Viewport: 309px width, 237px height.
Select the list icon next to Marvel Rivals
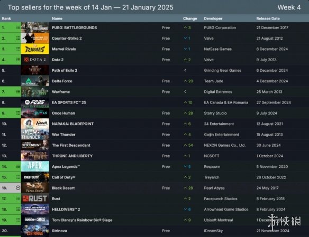[18, 49]
